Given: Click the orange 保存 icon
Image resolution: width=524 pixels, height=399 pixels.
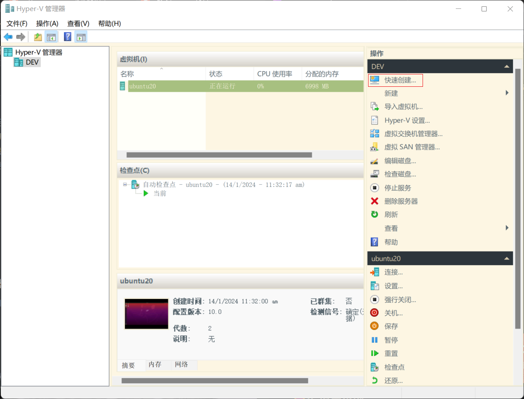Looking at the screenshot, I should point(375,326).
